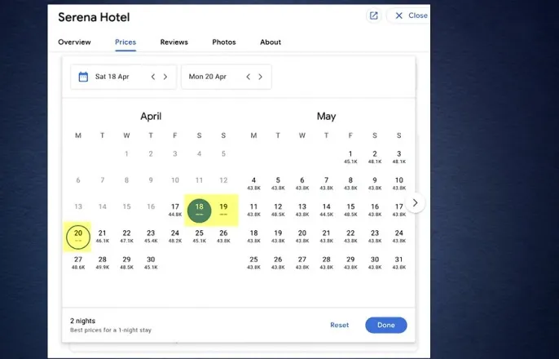This screenshot has width=559, height=359.
Task: Pick April 22 priced 47.1K
Action: pos(126,237)
